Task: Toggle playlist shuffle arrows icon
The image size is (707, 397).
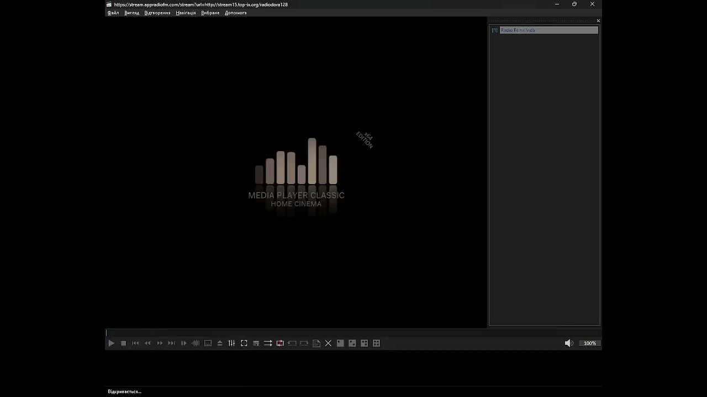Action: point(268,343)
